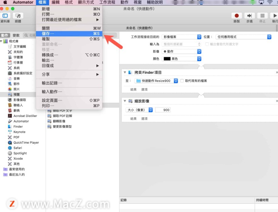
Task: Open the 影像檔案 workflow input dropdown
Action: coord(182,37)
